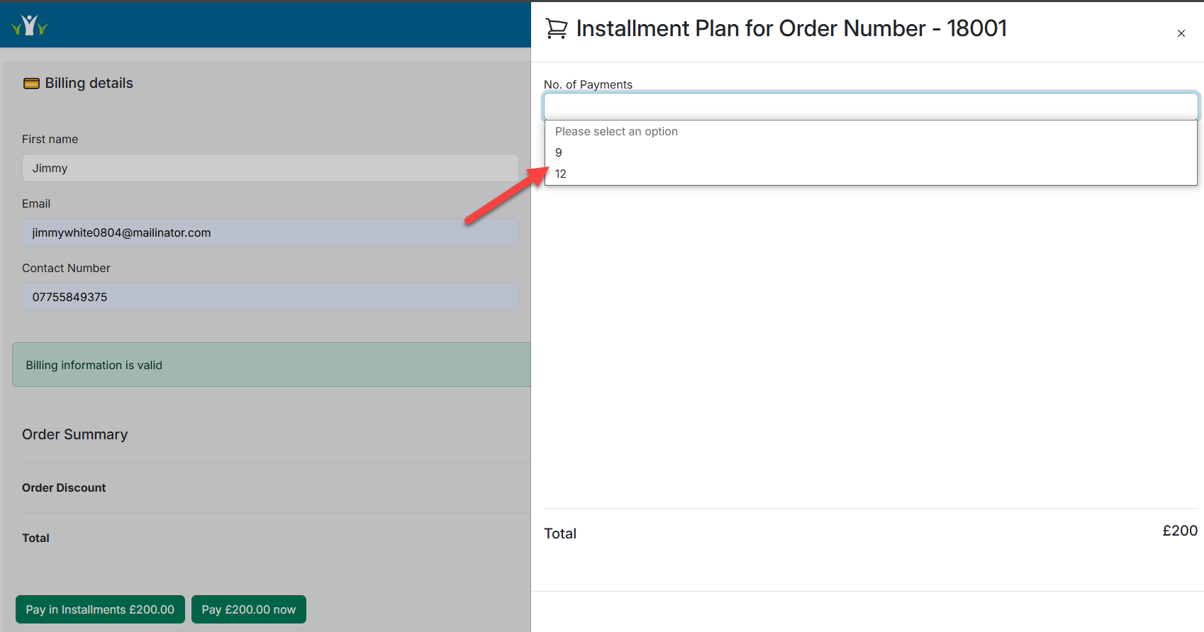
Task: Click the shopping cart icon in panel title
Action: click(557, 28)
